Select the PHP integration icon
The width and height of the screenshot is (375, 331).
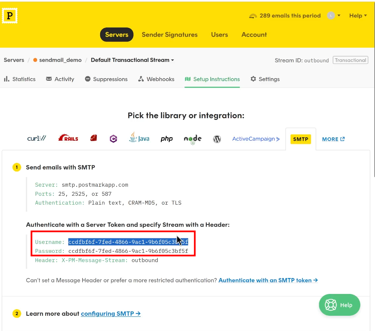coord(166,139)
